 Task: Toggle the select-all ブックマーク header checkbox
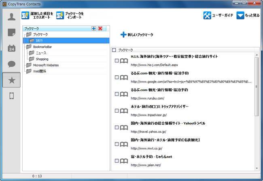tap(114, 50)
